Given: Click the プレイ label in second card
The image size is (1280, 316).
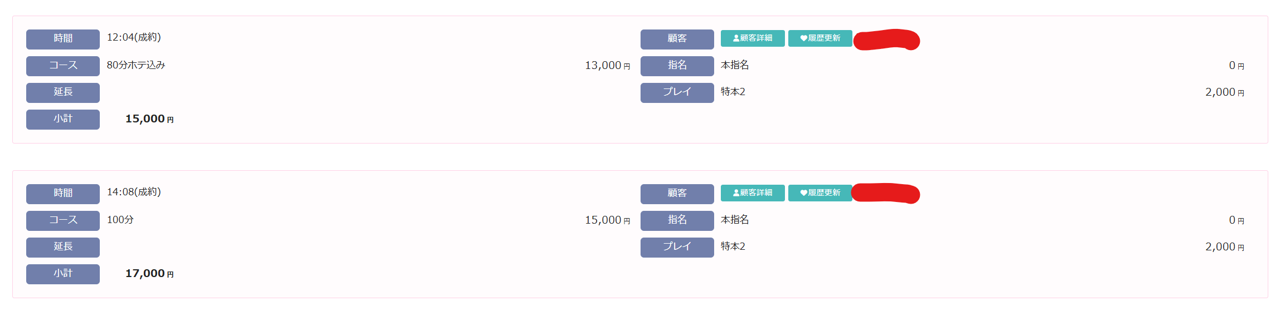Looking at the screenshot, I should coord(677,247).
